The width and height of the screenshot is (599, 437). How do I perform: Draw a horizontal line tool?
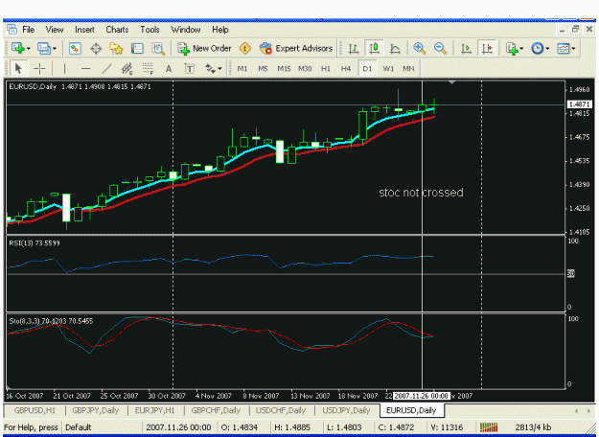pyautogui.click(x=85, y=69)
